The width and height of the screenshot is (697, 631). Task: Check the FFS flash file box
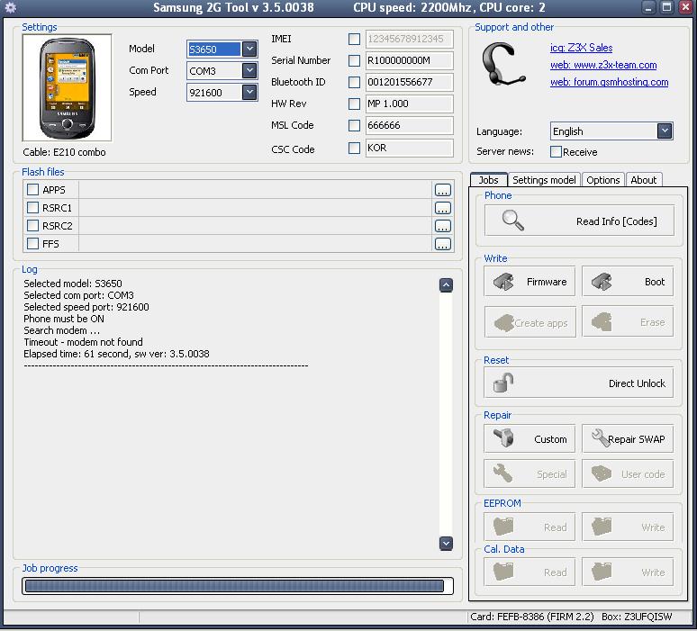[33, 244]
